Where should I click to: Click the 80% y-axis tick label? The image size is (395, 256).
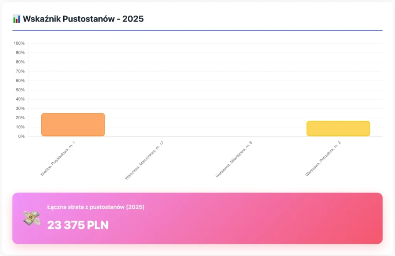pyautogui.click(x=20, y=62)
